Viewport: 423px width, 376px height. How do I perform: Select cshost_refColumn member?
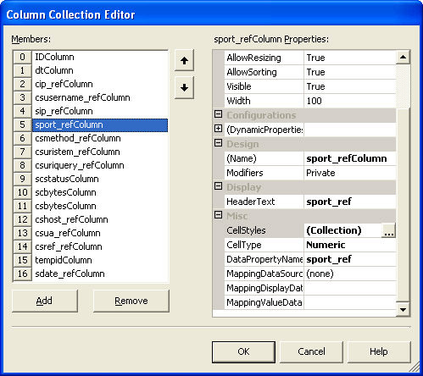pos(100,219)
